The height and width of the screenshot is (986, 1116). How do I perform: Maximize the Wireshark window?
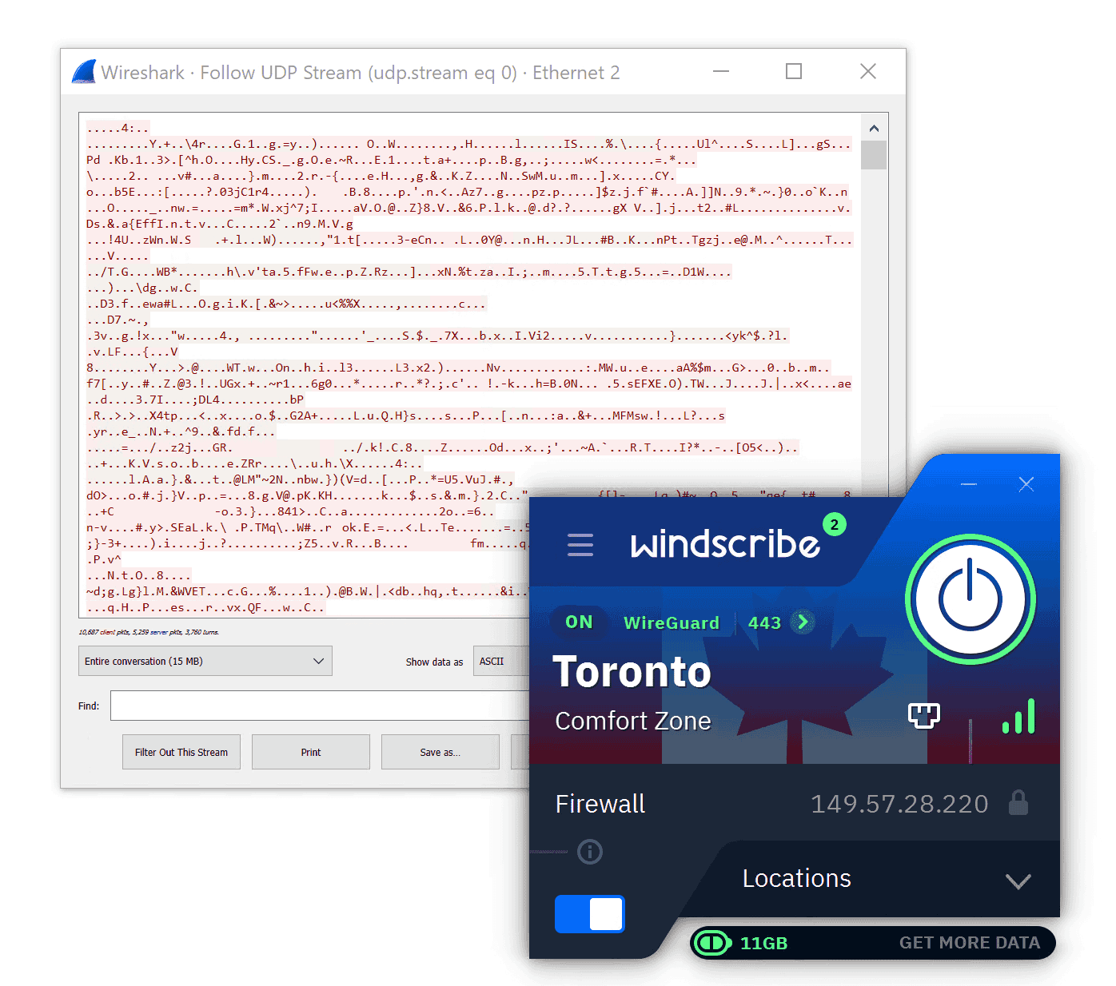(794, 71)
